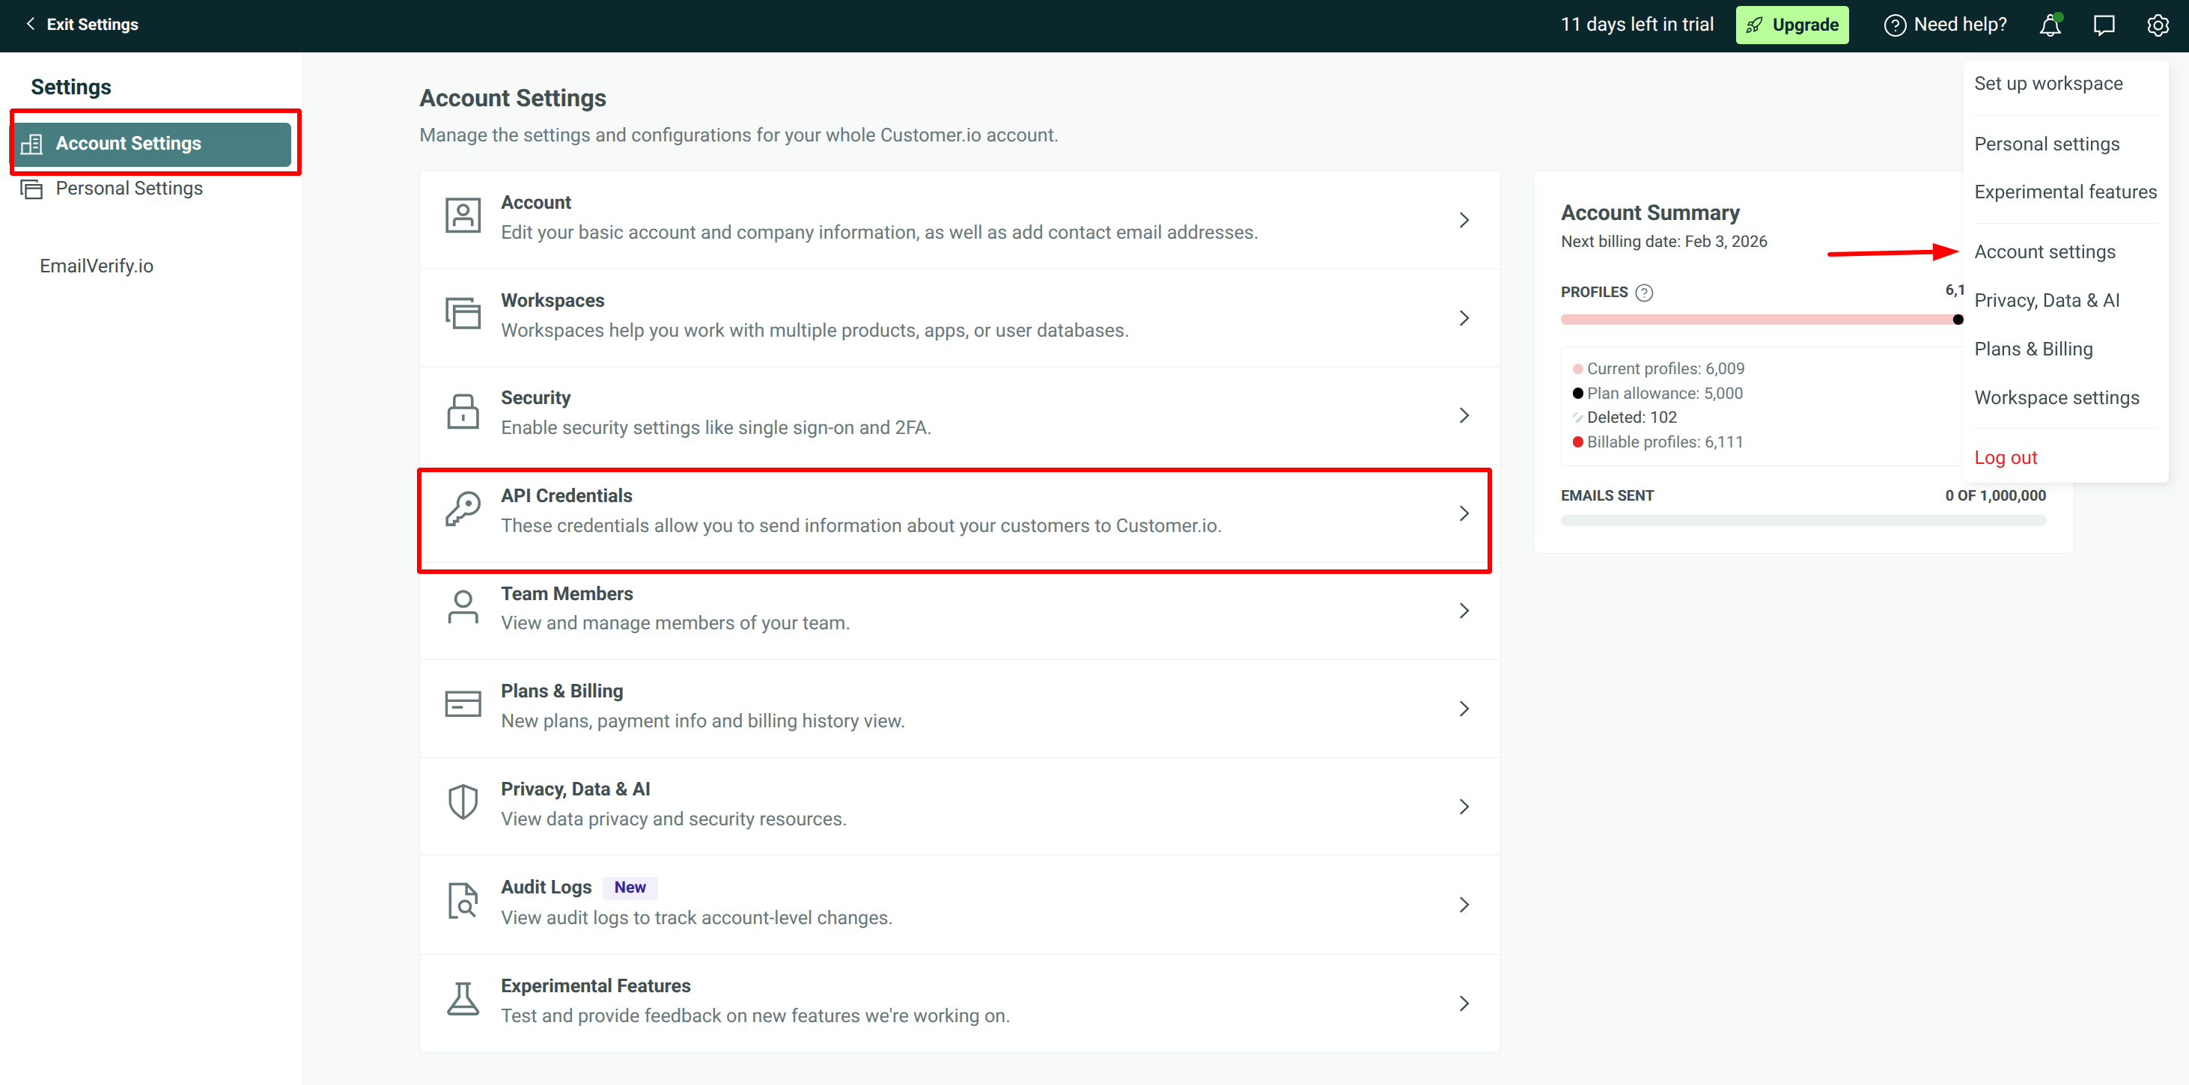Click the Exit Settings link
Screen dimensions: 2189x1085
[82, 25]
